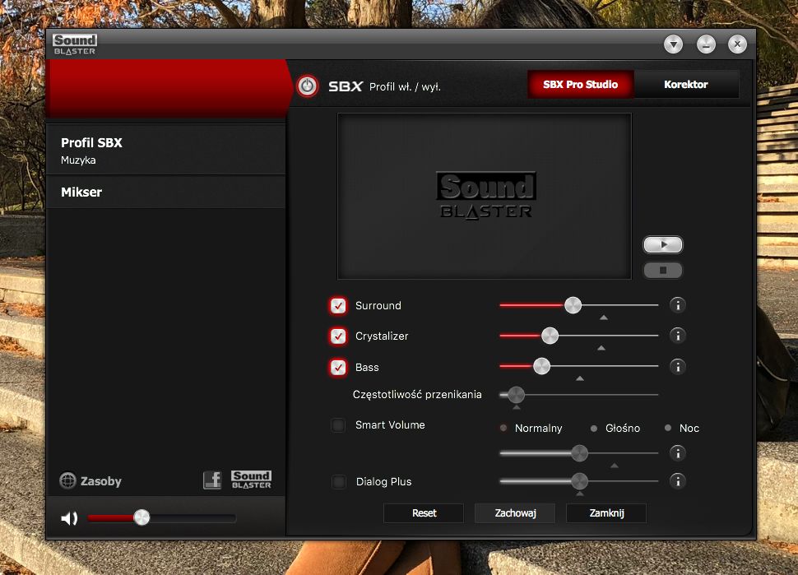Toggle the SBX profile power button
Image resolution: width=798 pixels, height=575 pixels.
click(308, 86)
